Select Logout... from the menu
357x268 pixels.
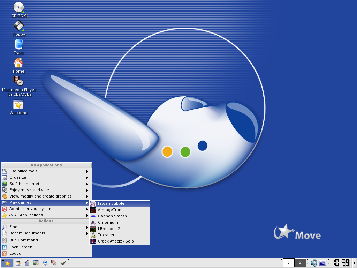click(x=46, y=253)
